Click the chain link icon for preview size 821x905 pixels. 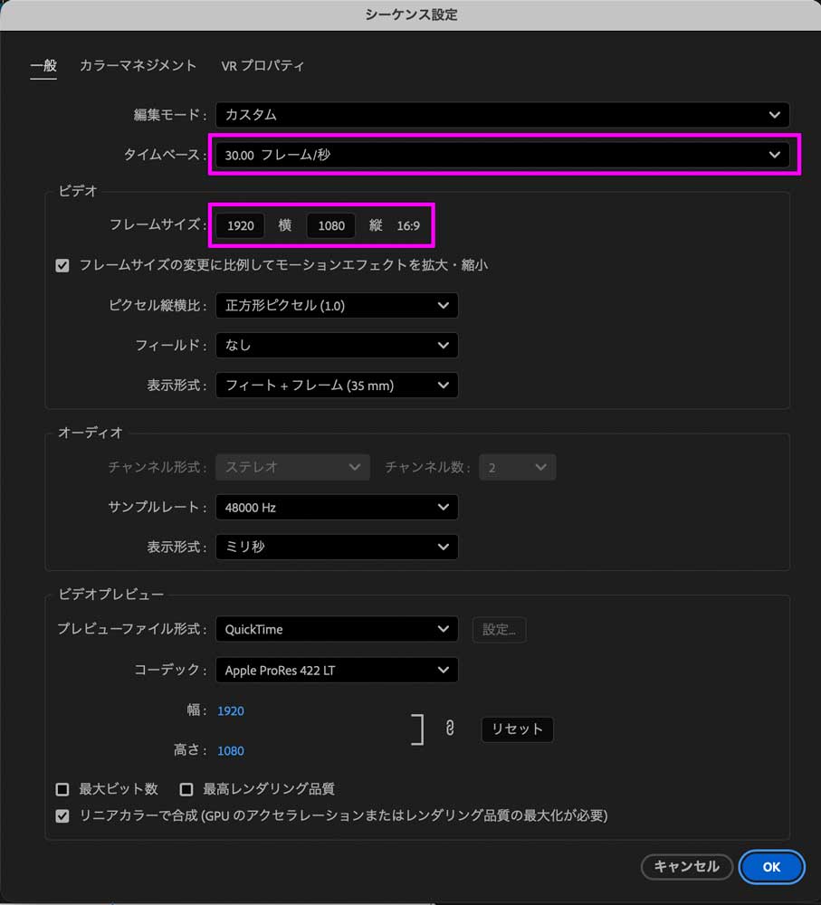[x=449, y=729]
